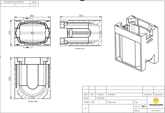Click the 'Date' title block cell
This screenshot has height=113, width=165.
pos(92,95)
